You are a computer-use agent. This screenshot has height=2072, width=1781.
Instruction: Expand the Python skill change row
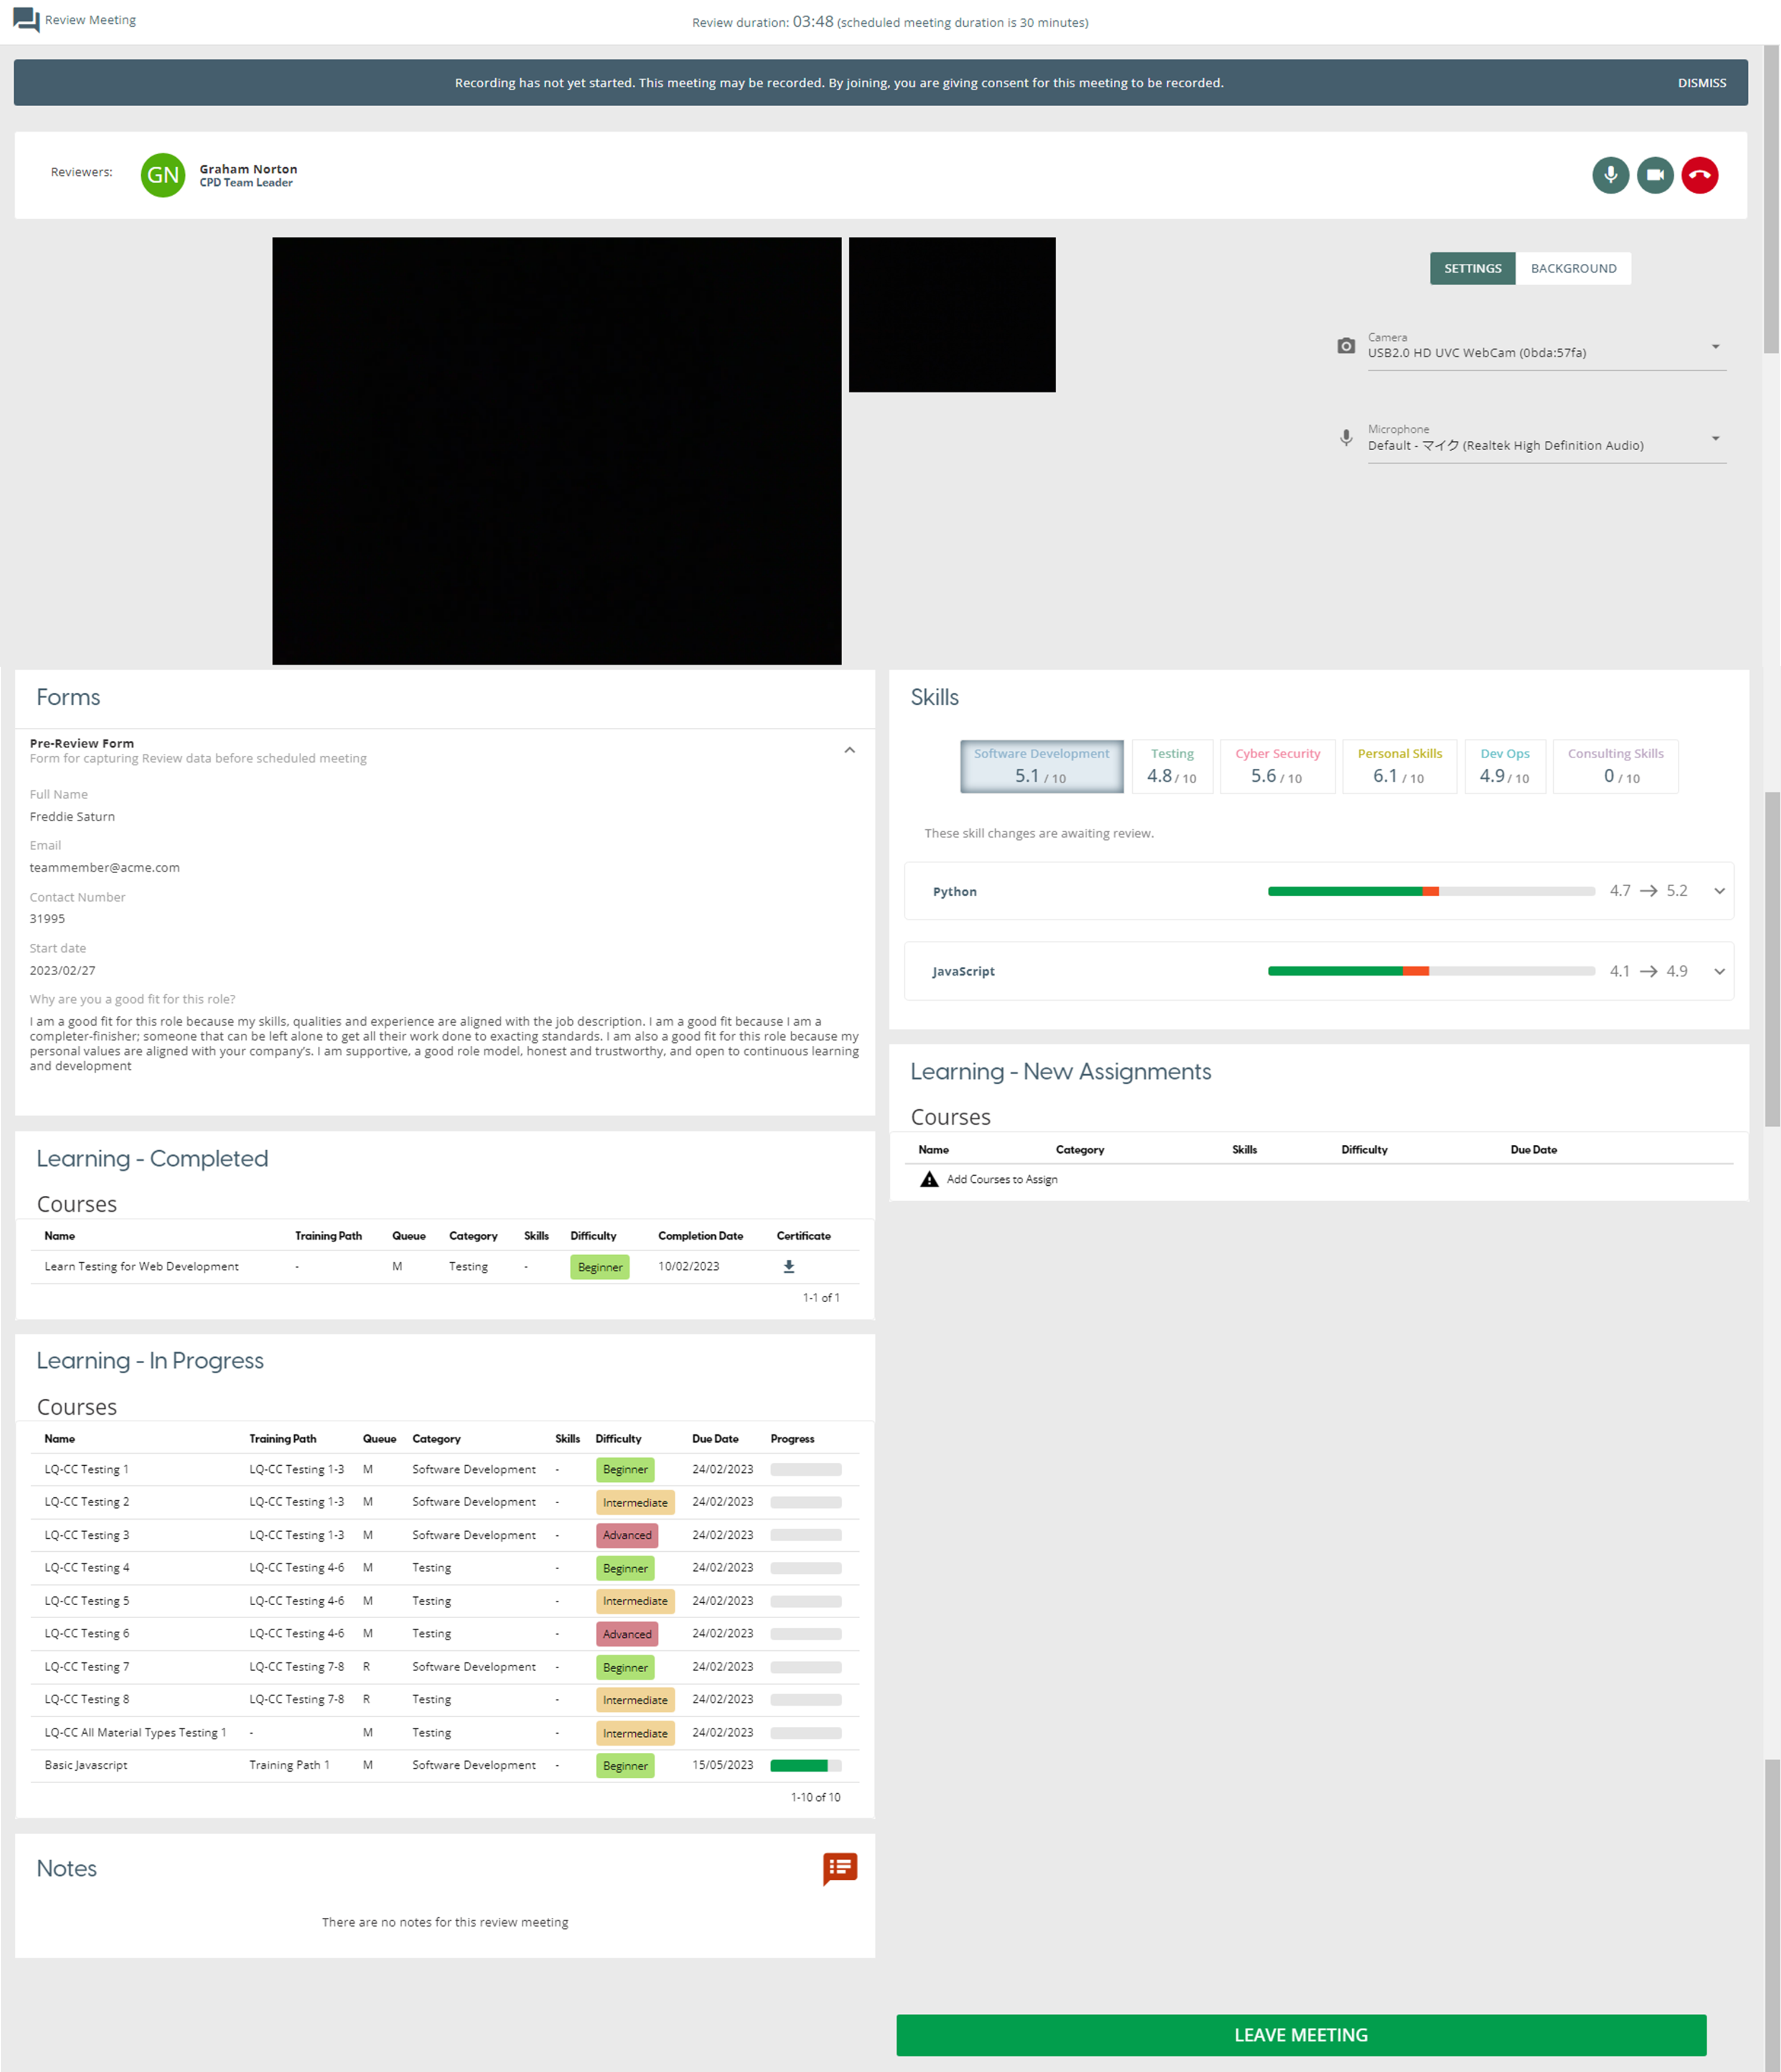point(1719,891)
